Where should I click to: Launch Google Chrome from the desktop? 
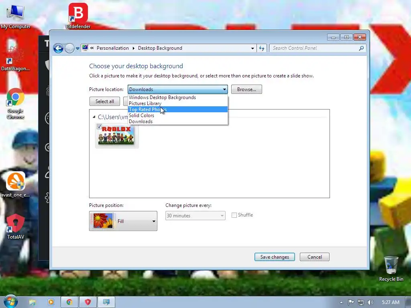pos(15,103)
